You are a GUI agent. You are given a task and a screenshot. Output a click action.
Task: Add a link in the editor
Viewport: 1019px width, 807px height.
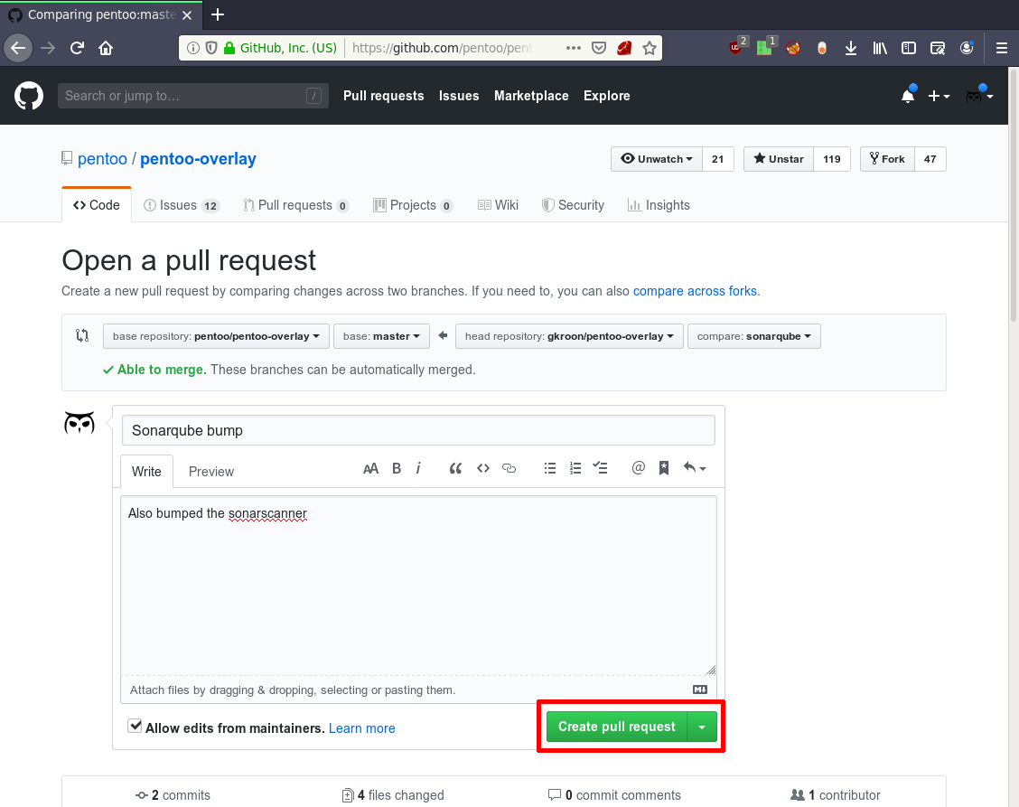point(509,468)
